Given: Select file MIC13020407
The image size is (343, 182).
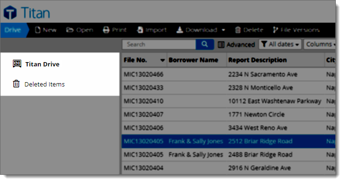Looking at the screenshot, I should tap(143, 114).
